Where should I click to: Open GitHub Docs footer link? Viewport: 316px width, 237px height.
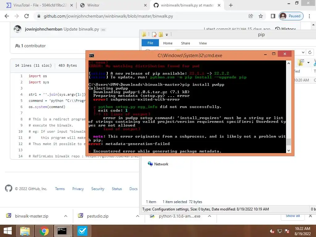pyautogui.click(x=133, y=189)
